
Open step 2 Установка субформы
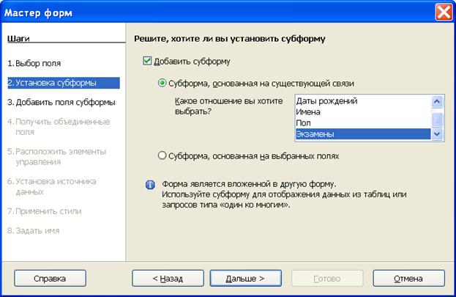pos(64,83)
